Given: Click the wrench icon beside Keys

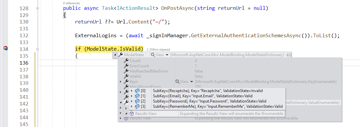Looking at the screenshot, I should [126, 82].
